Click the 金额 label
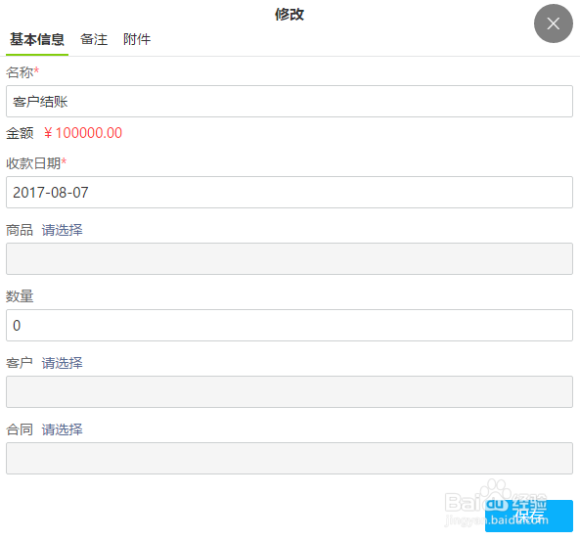 (20, 133)
